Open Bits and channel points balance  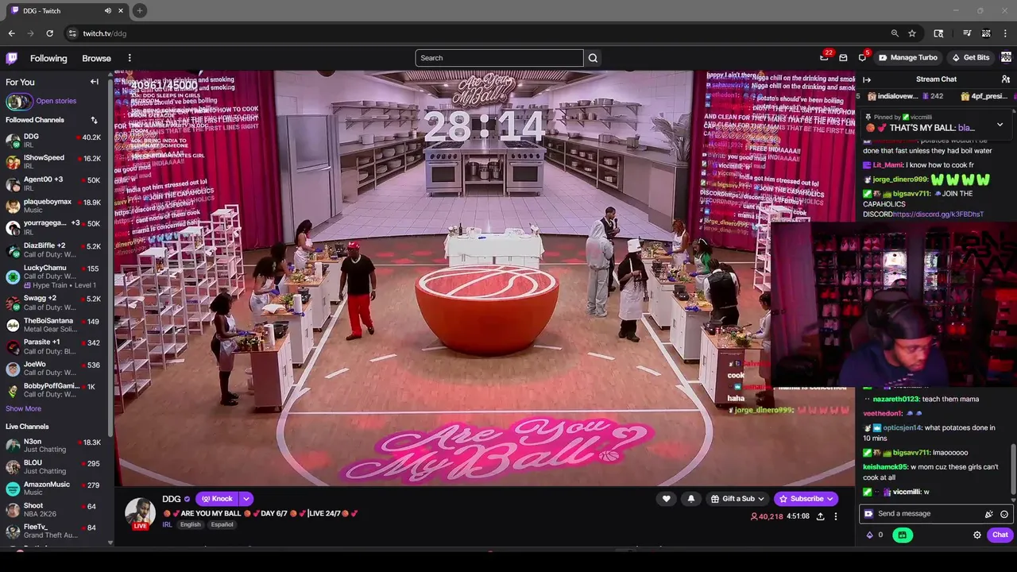tap(874, 535)
